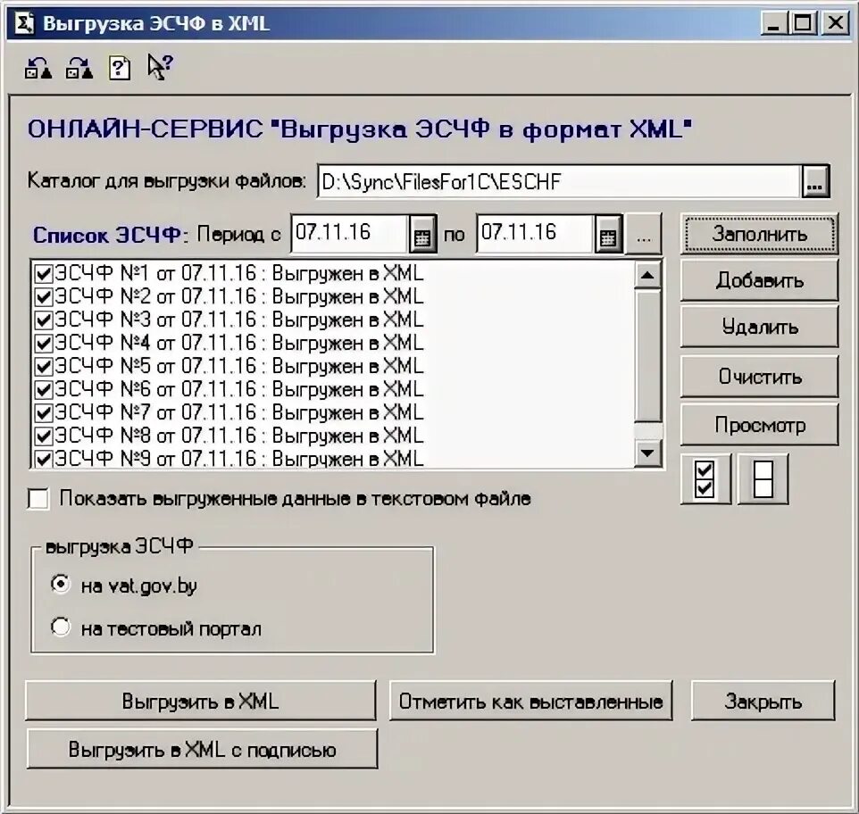This screenshot has width=859, height=814.
Task: Uncheck ЭСЧФ №5 от 07.11.16
Action: coord(43,366)
